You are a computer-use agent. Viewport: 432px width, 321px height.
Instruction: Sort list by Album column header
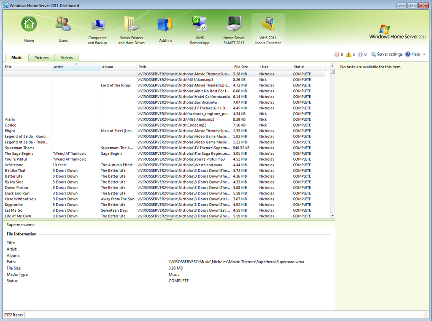118,67
